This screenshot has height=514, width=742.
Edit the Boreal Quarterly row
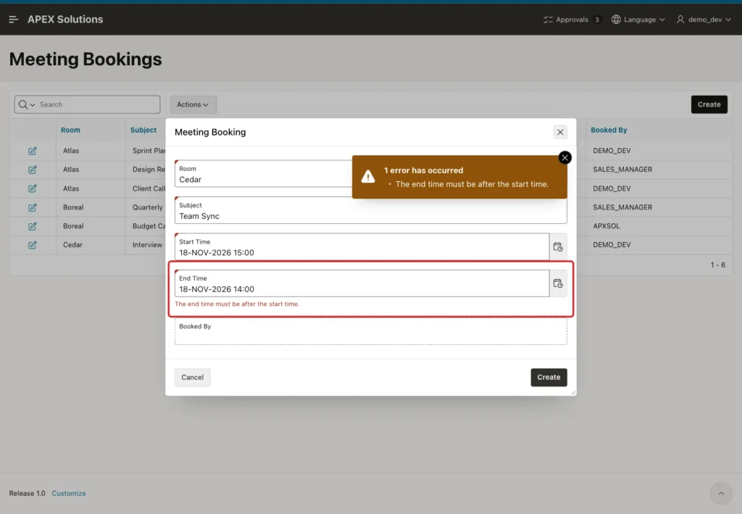pyautogui.click(x=32, y=207)
